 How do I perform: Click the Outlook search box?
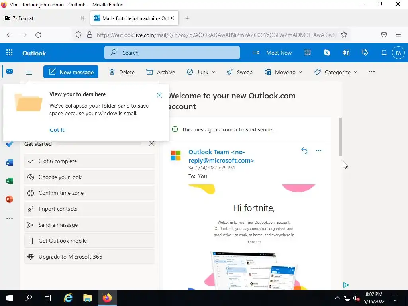172,53
